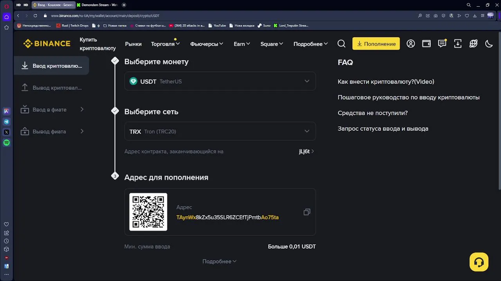The width and height of the screenshot is (501, 281).
Task: Click the yellow Пополнение button
Action: (x=376, y=44)
